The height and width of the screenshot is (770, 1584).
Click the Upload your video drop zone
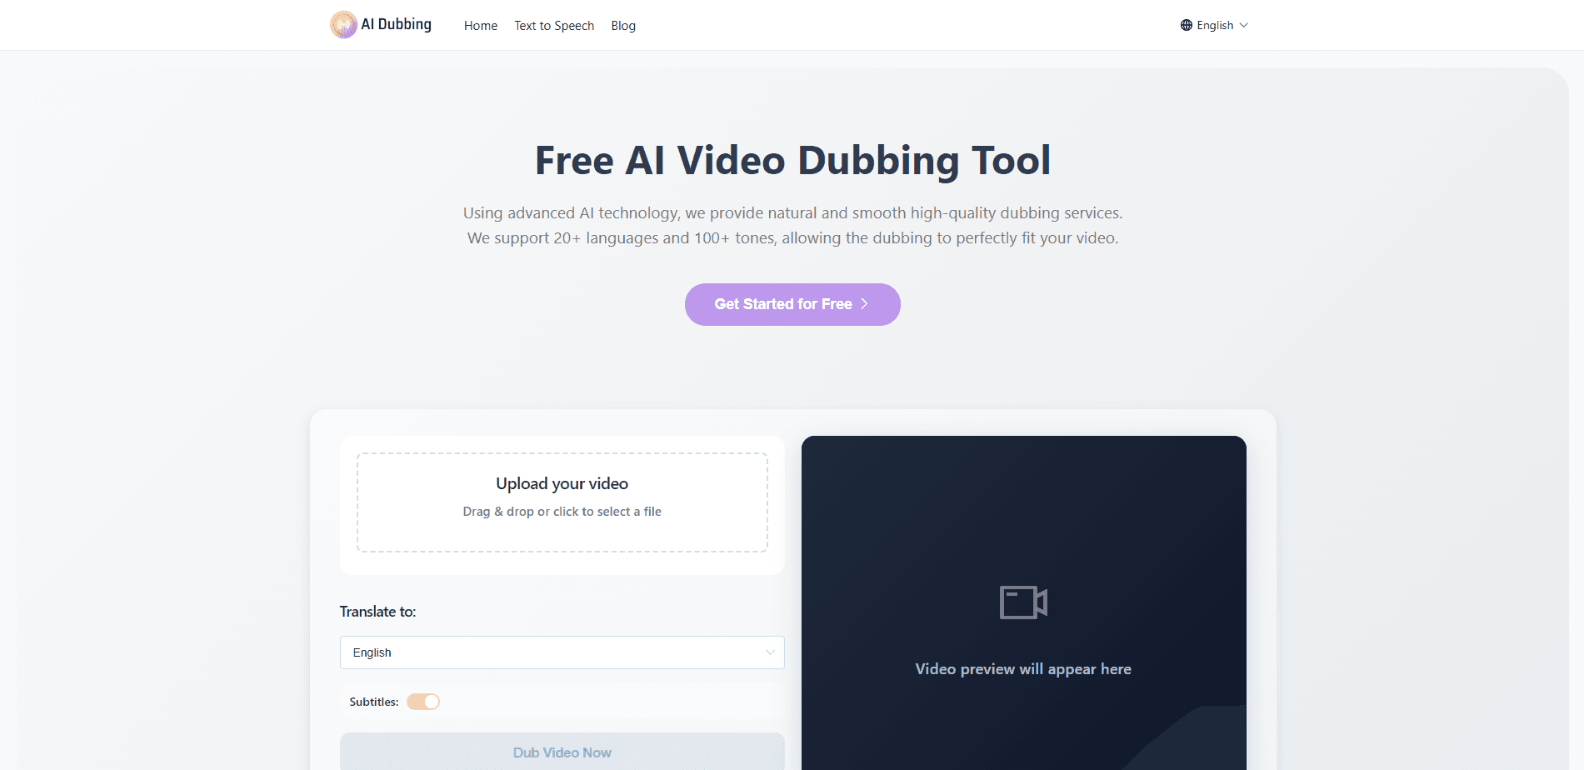pos(562,502)
